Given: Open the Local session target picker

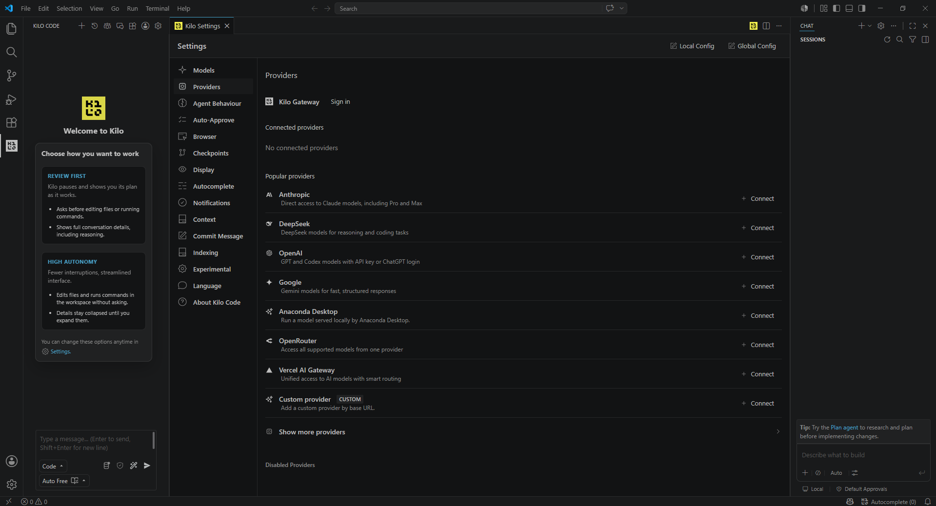Looking at the screenshot, I should pyautogui.click(x=813, y=489).
